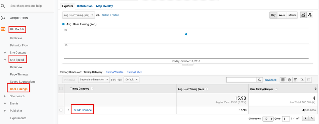Check the SERP Bounce row checkbox
Image resolution: width=319 pixels, height=124 pixels.
click(x=61, y=110)
